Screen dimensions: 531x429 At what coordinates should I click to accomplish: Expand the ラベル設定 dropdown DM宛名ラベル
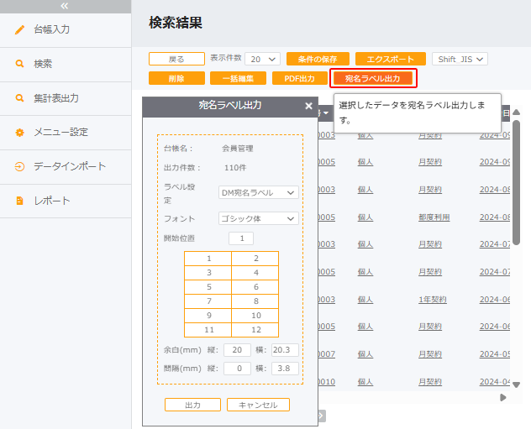click(x=258, y=193)
